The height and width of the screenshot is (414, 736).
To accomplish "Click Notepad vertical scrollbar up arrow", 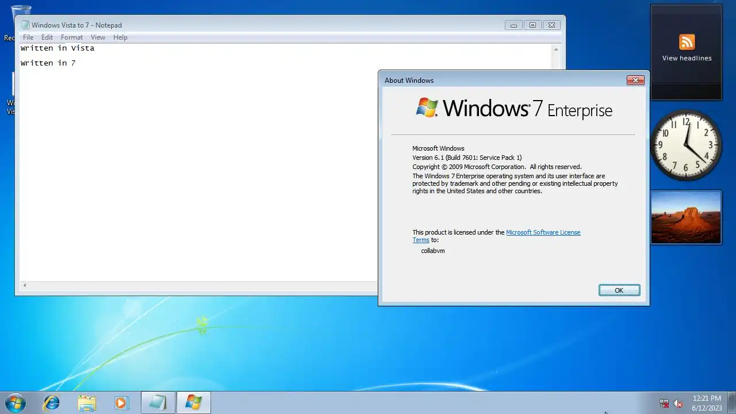I will [556, 49].
